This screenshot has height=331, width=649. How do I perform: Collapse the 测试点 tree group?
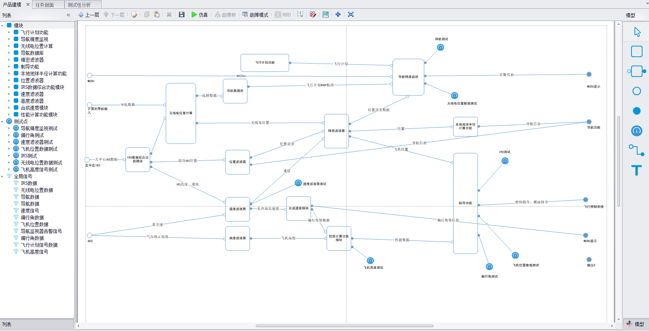(2, 122)
